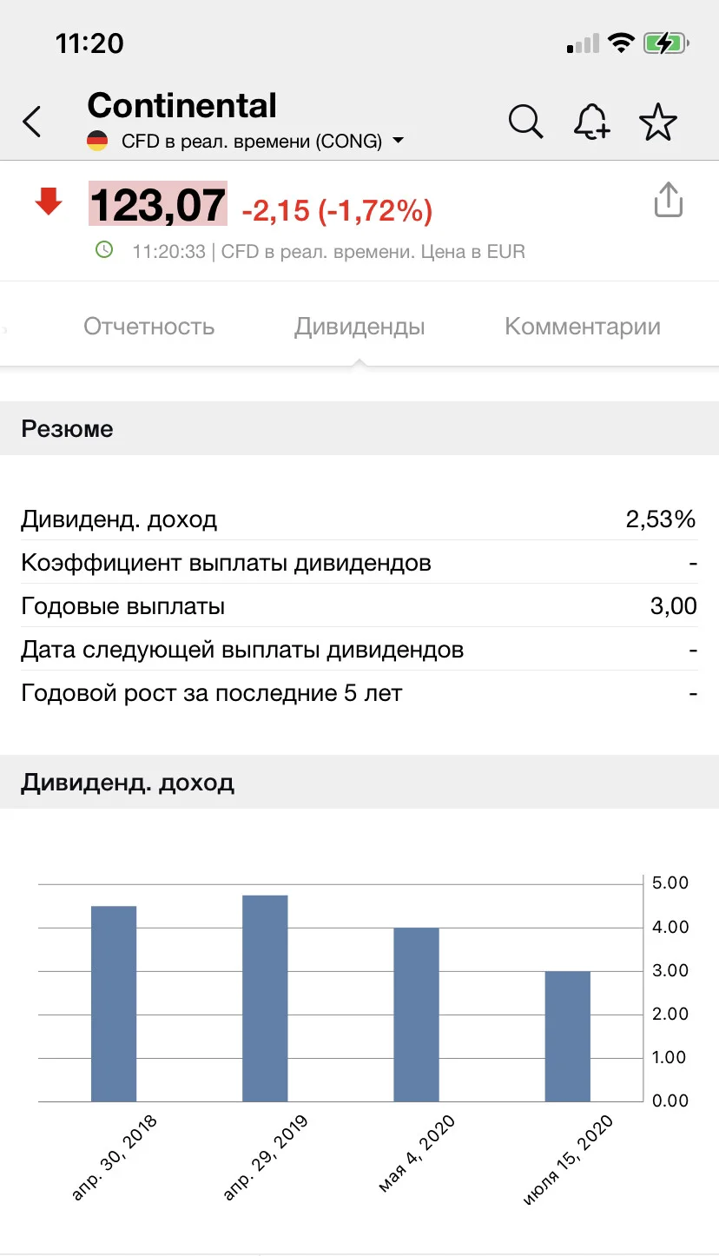Tap the back arrow icon
Viewport: 719px width, 1256px height.
click(x=32, y=122)
